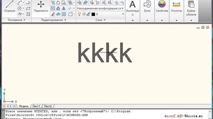This screenshot has width=213, height=119.
Task: Select the Scale tool
Action: point(53,8)
